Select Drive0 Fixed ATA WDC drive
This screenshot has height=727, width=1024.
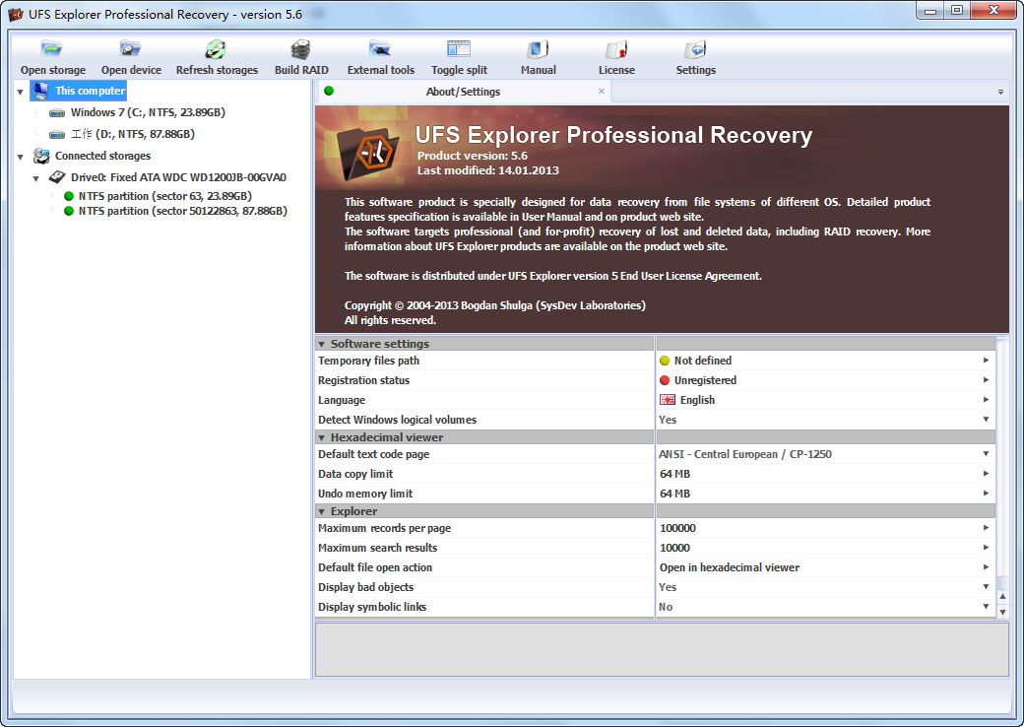pos(178,177)
